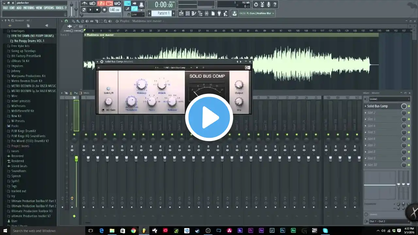Click the transport Stop button
The width and height of the screenshot is (418, 235).
pyautogui.click(x=97, y=10)
